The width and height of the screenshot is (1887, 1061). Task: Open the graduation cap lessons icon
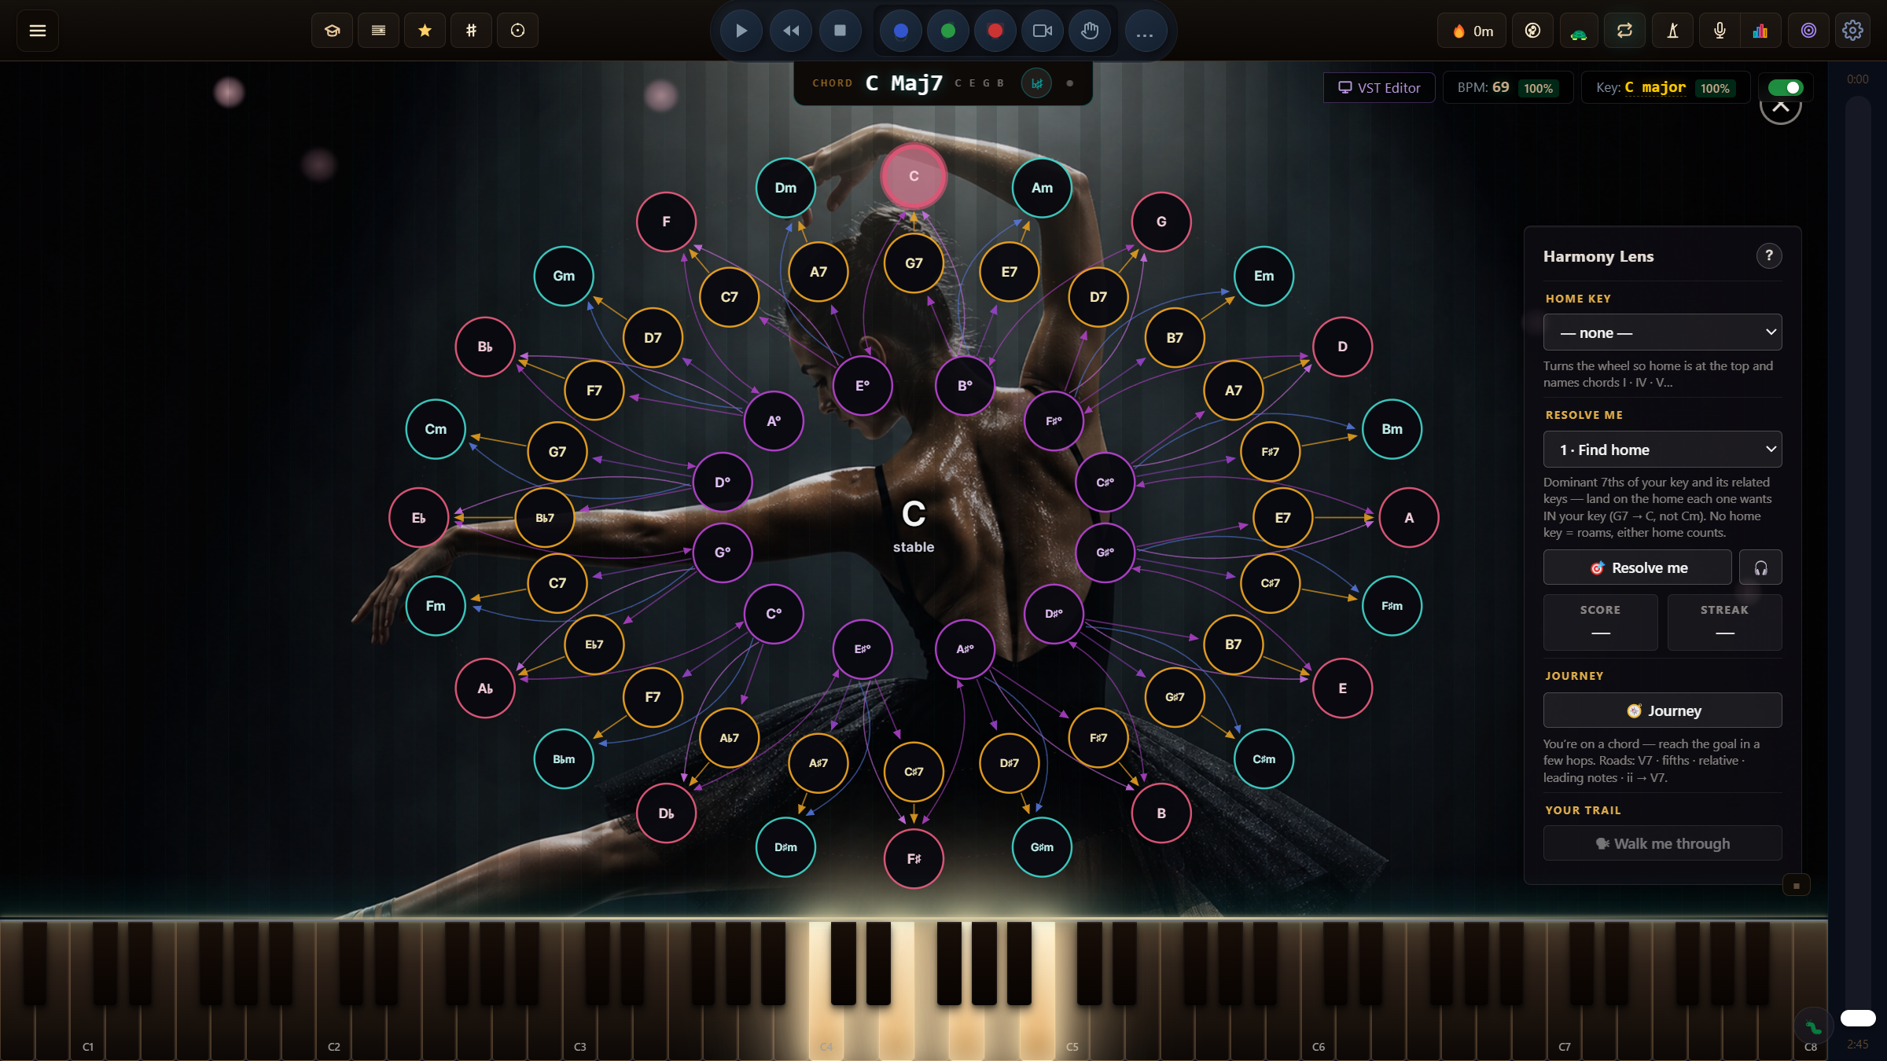(332, 31)
